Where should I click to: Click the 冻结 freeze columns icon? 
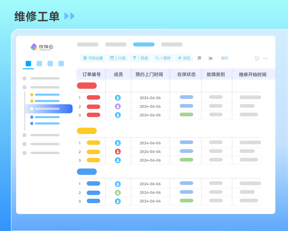[x=184, y=58]
